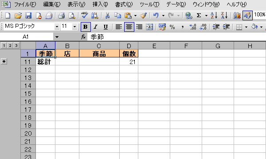Screen dimensions: 266x159
Task: Click the AutoSum sigma icon
Action: click(x=199, y=15)
